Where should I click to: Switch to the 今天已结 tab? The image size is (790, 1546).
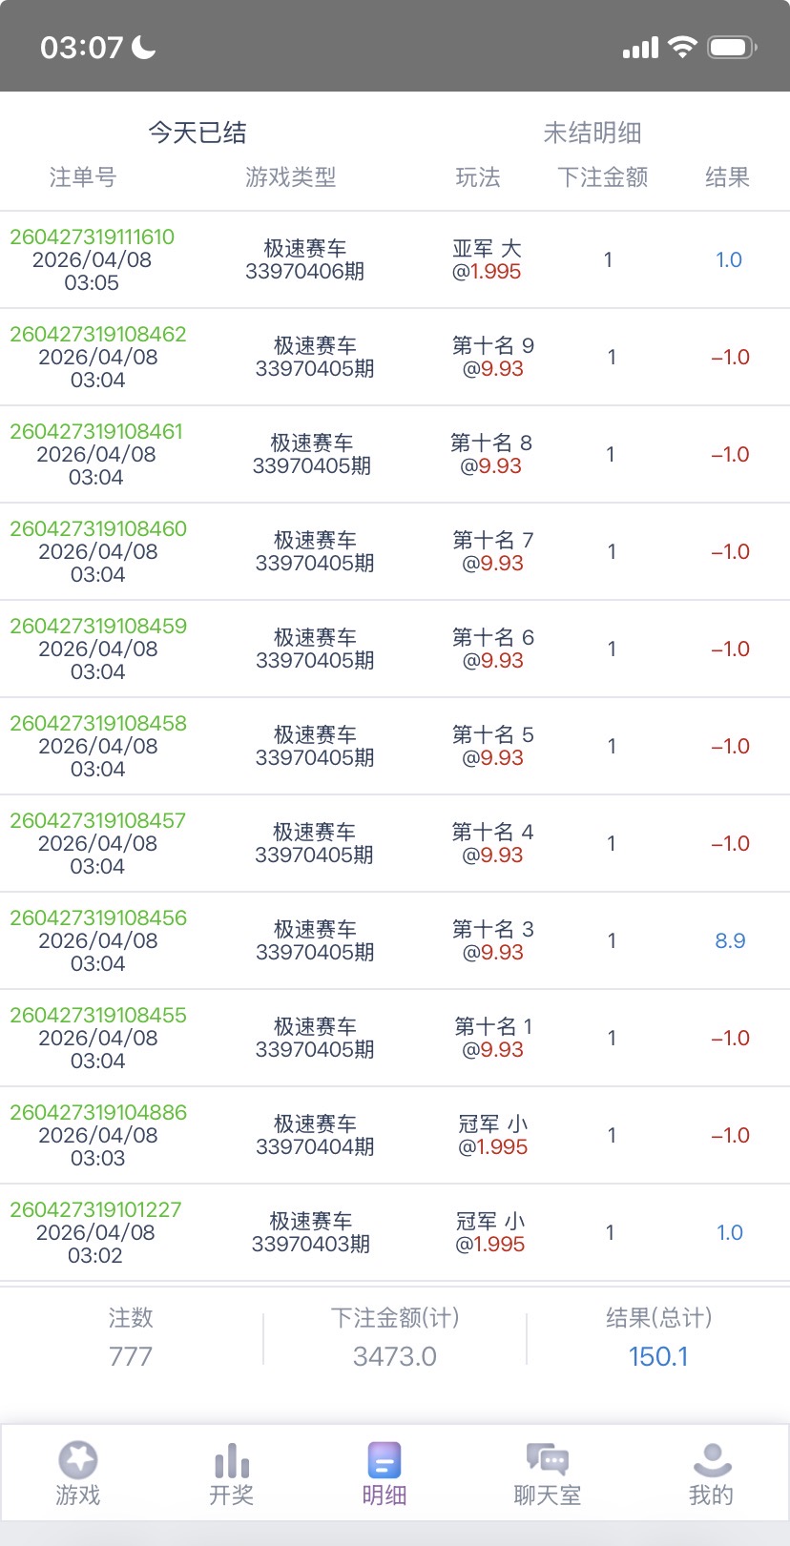pos(197,133)
